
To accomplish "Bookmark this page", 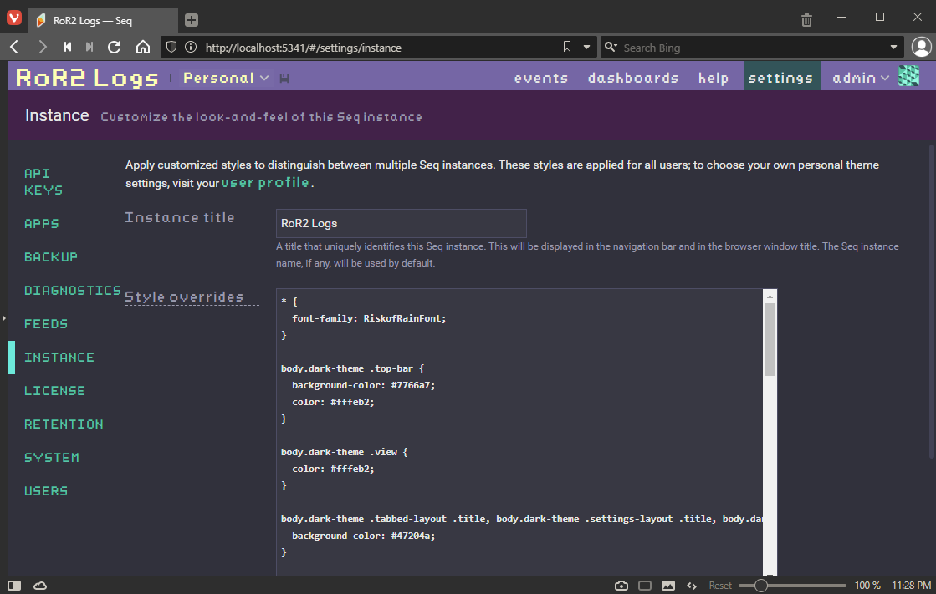I will pyautogui.click(x=567, y=47).
